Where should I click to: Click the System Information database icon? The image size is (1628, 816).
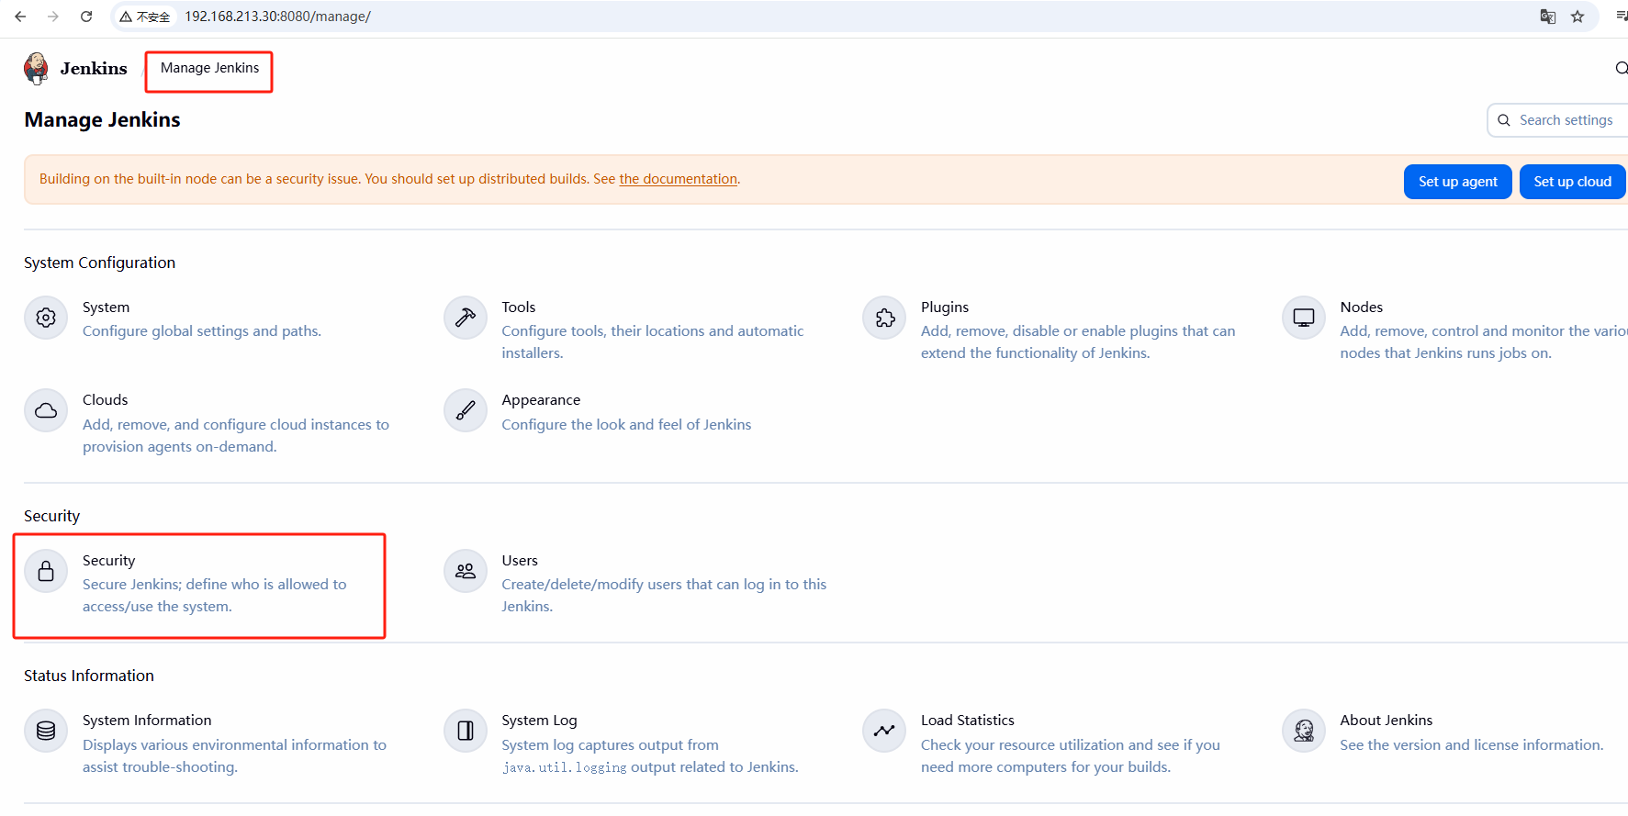pos(46,731)
